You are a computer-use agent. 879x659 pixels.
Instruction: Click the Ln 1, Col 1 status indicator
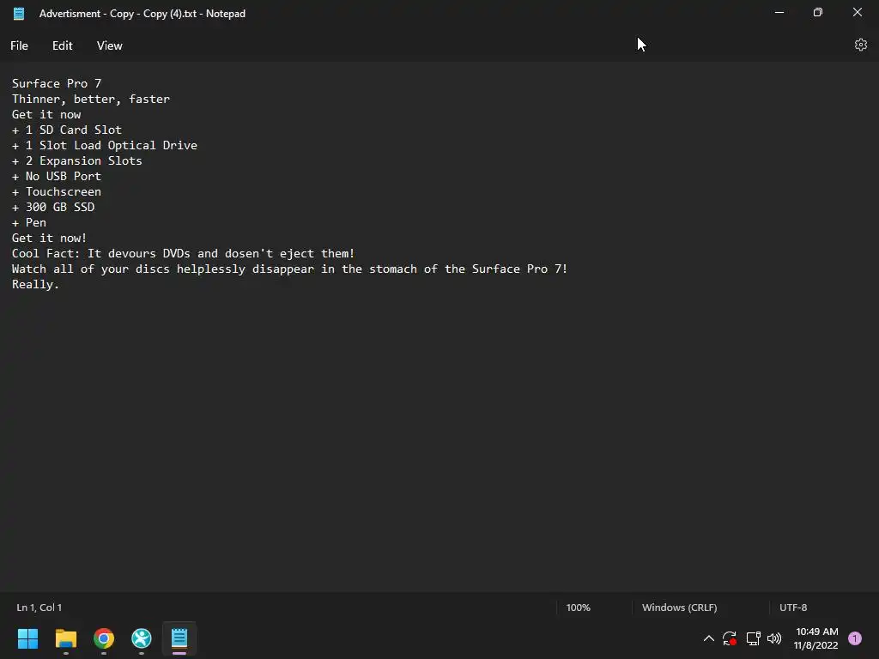[39, 608]
